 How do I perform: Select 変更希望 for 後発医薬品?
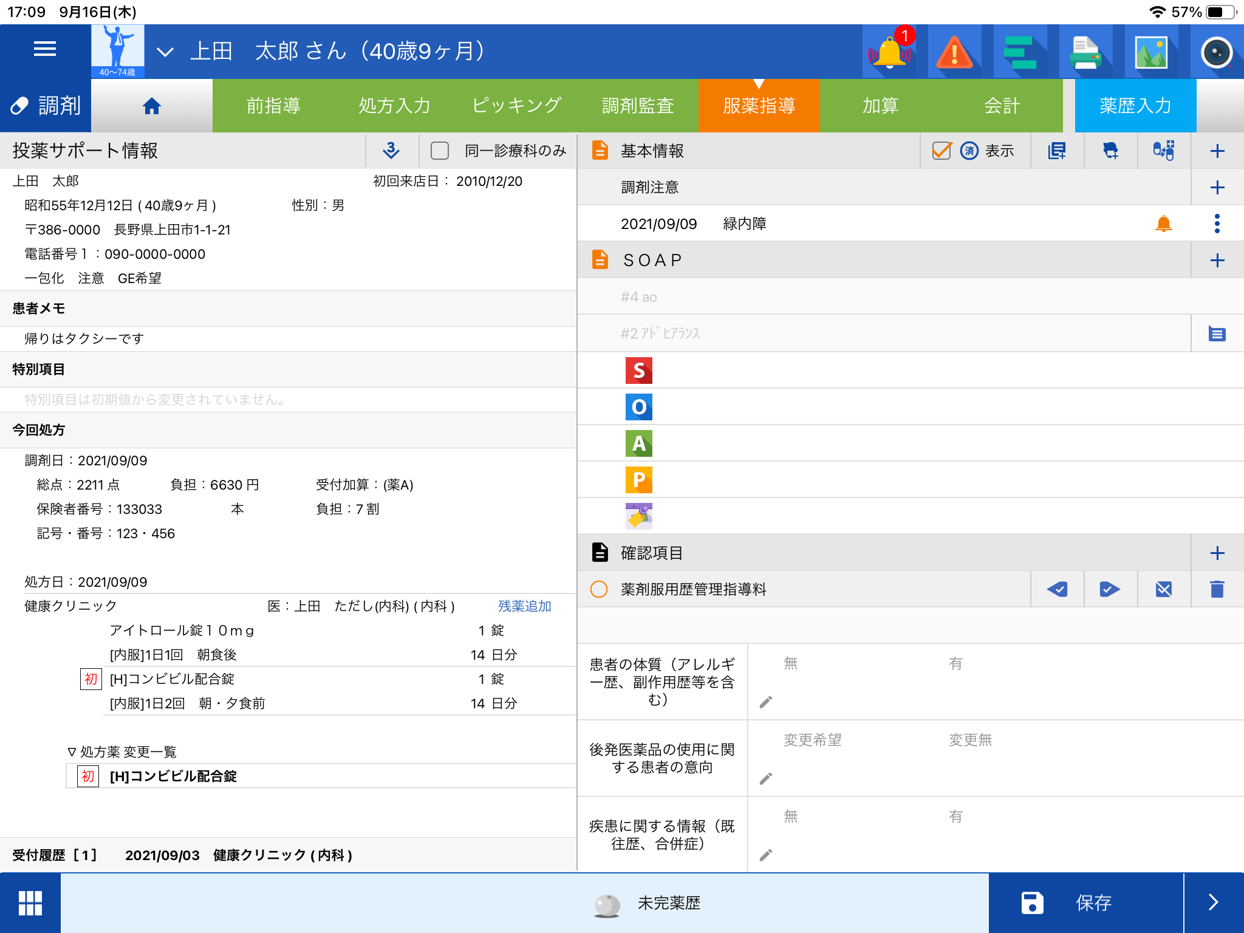(x=813, y=740)
